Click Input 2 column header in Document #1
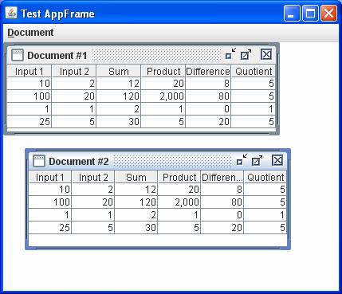Viewport: 342px width, 294px height. pos(74,71)
